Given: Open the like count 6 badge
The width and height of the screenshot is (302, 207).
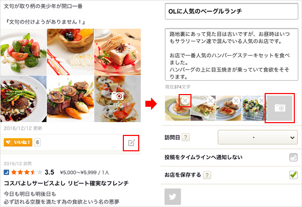Looking at the screenshot, I should coord(37,143).
